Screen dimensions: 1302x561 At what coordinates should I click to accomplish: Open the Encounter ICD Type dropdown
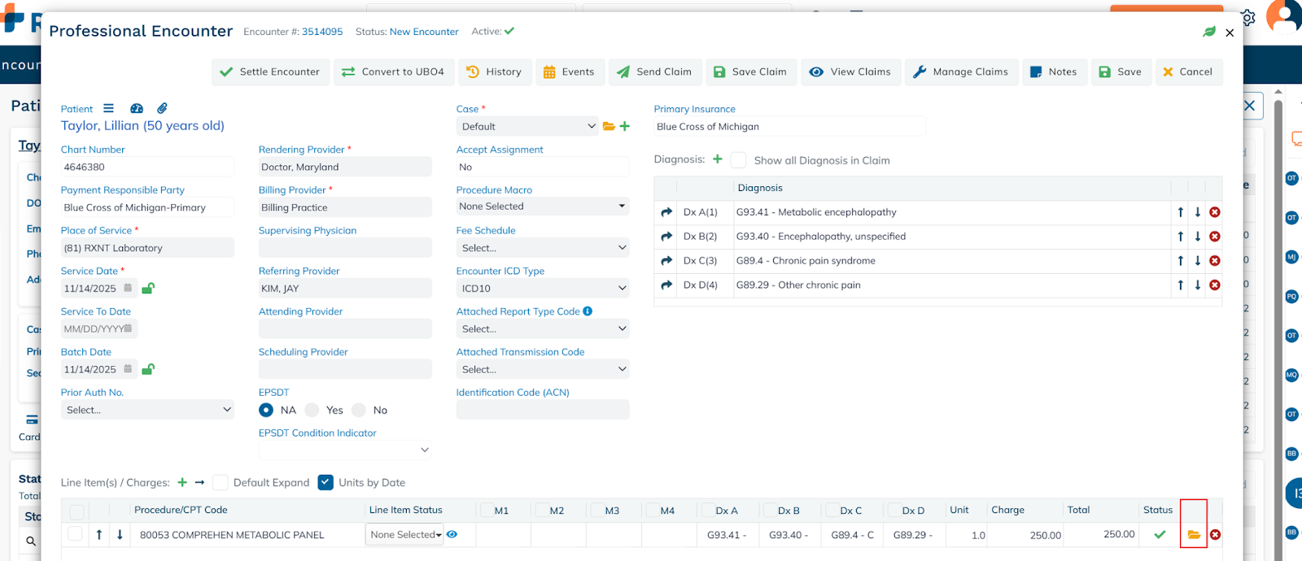tap(542, 289)
